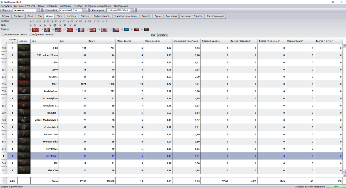346x188 pixels.
Task: Click the Все filter button
Action: point(153,35)
